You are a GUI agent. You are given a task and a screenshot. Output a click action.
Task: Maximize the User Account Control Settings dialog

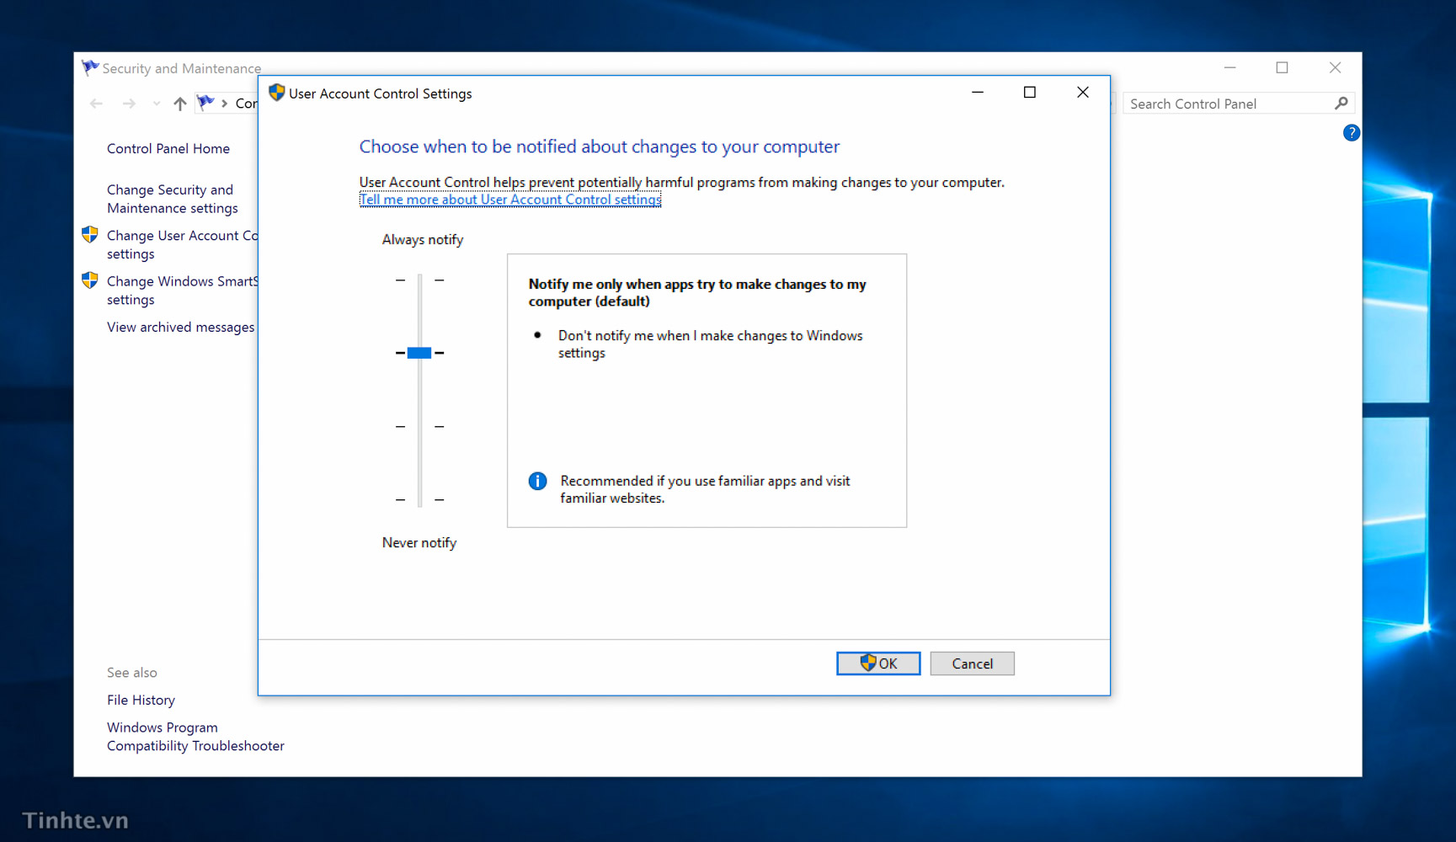[x=1029, y=93]
